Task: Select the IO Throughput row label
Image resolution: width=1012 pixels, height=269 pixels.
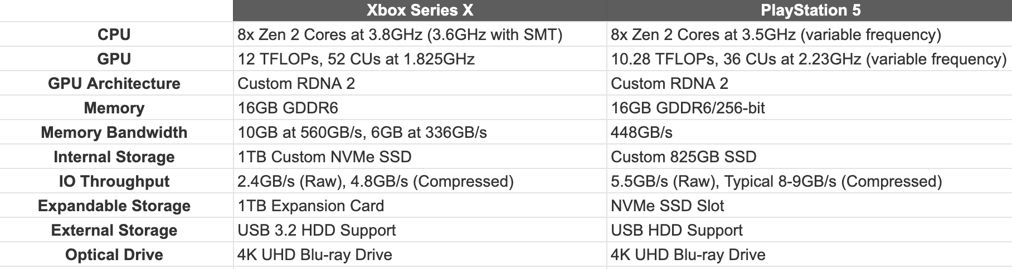Action: [x=114, y=181]
